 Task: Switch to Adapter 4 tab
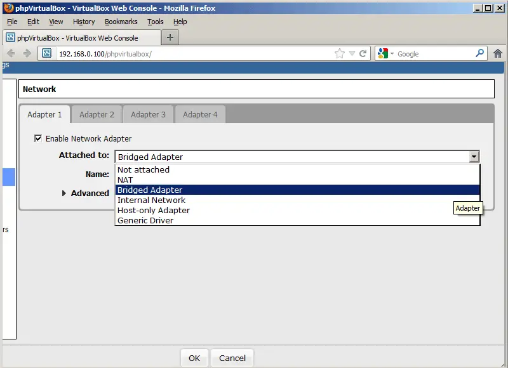pyautogui.click(x=200, y=115)
